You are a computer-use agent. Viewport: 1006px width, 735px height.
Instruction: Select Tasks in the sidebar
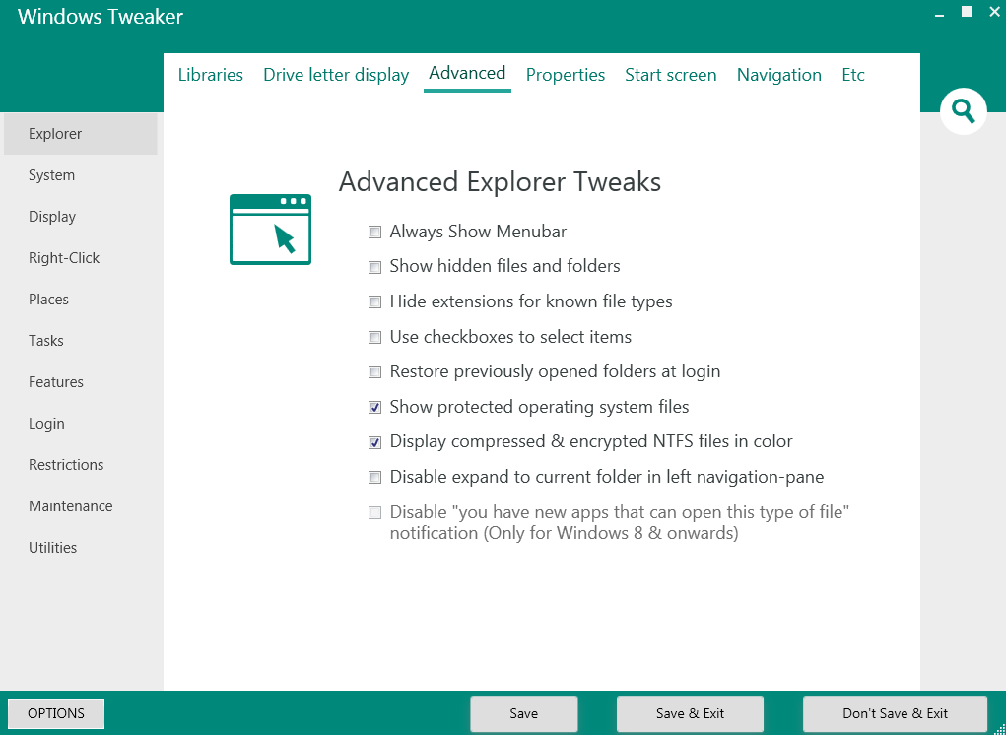pyautogui.click(x=80, y=341)
